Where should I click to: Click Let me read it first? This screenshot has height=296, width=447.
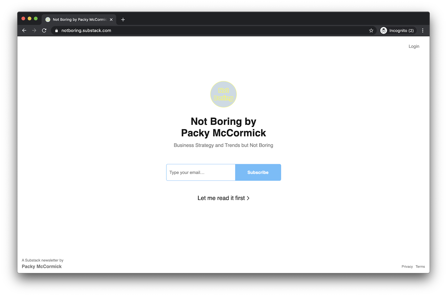223,198
